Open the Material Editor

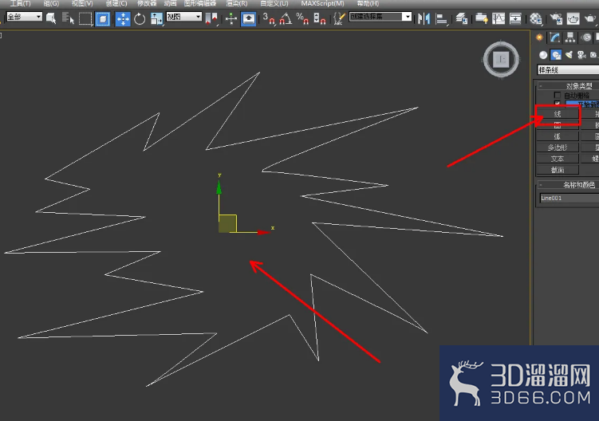pos(536,18)
